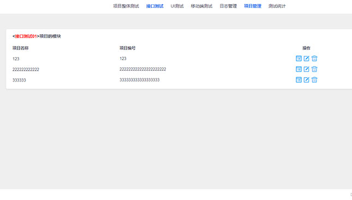The image size is (352, 200).
Task: Open the detail list icon for row 123
Action: point(299,58)
